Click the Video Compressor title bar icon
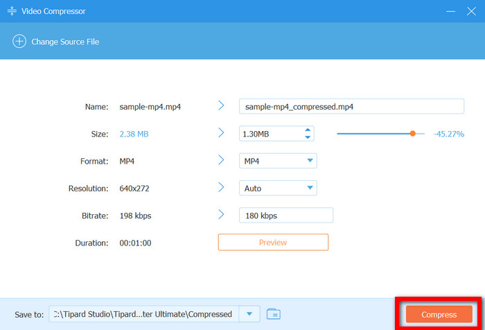The height and width of the screenshot is (330, 485). 12,12
